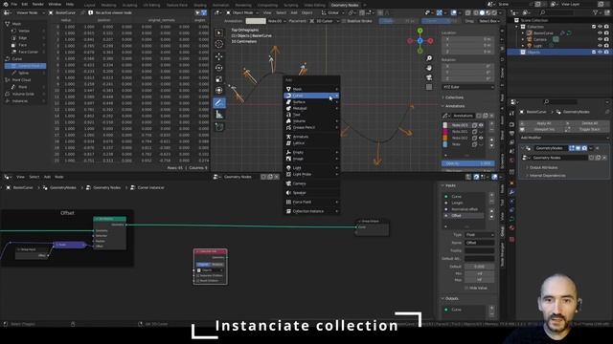The width and height of the screenshot is (613, 344).
Task: Select the Scale tool in viewport toolbar
Action: click(x=219, y=79)
